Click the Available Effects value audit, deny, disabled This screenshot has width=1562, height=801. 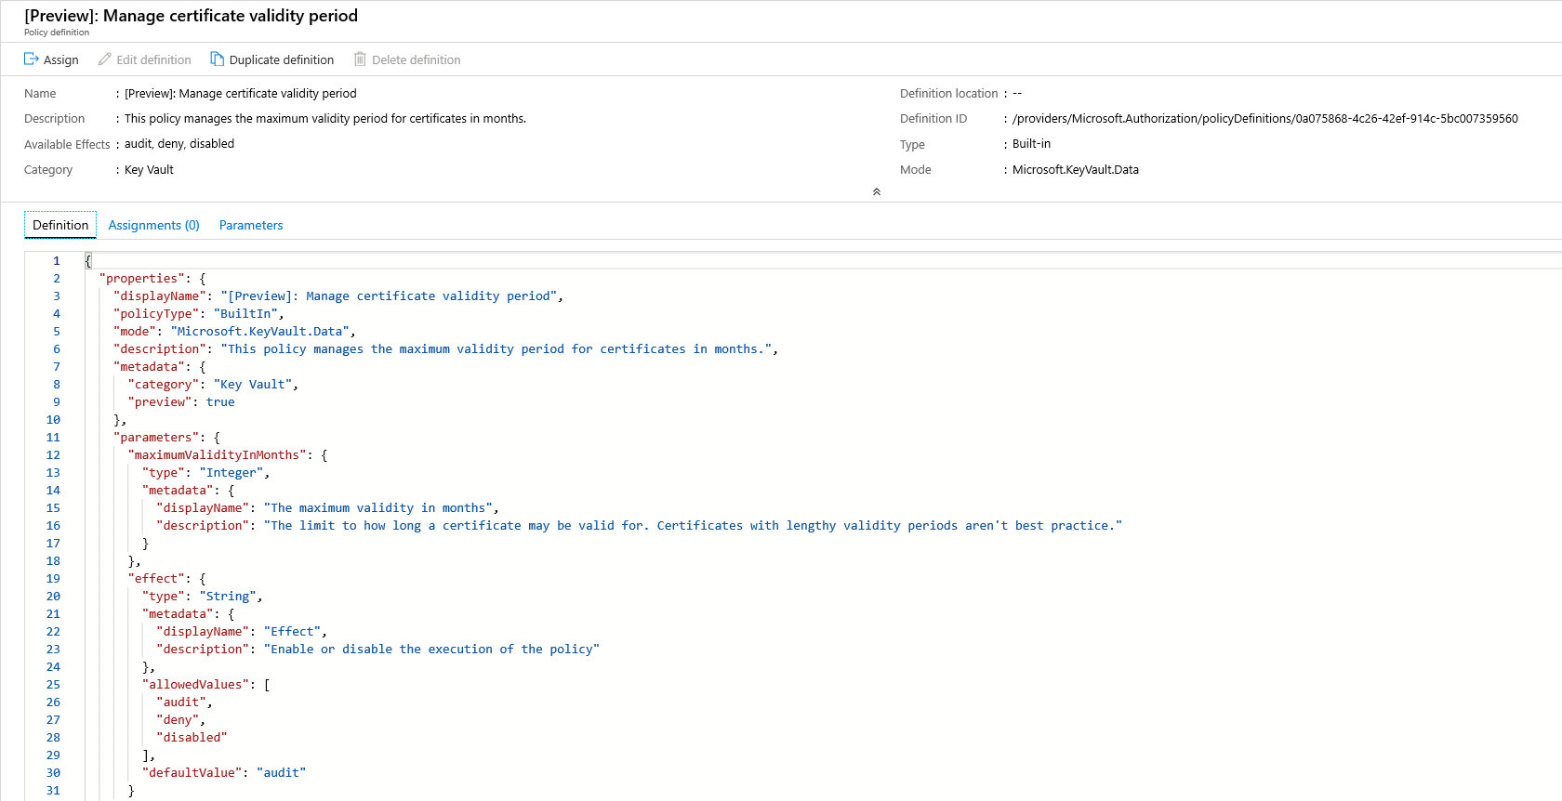pyautogui.click(x=179, y=143)
